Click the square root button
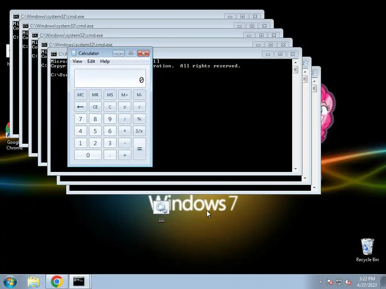The image size is (386, 289). [139, 107]
